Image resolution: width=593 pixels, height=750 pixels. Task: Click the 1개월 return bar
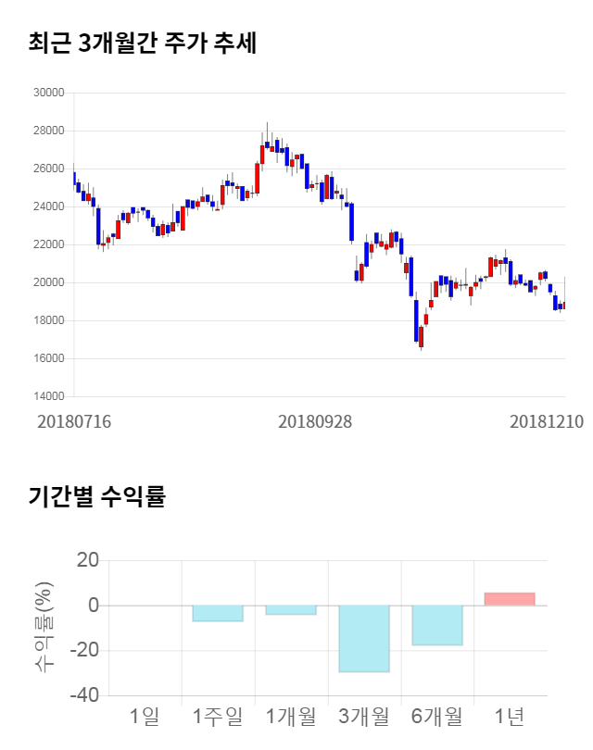(x=291, y=610)
